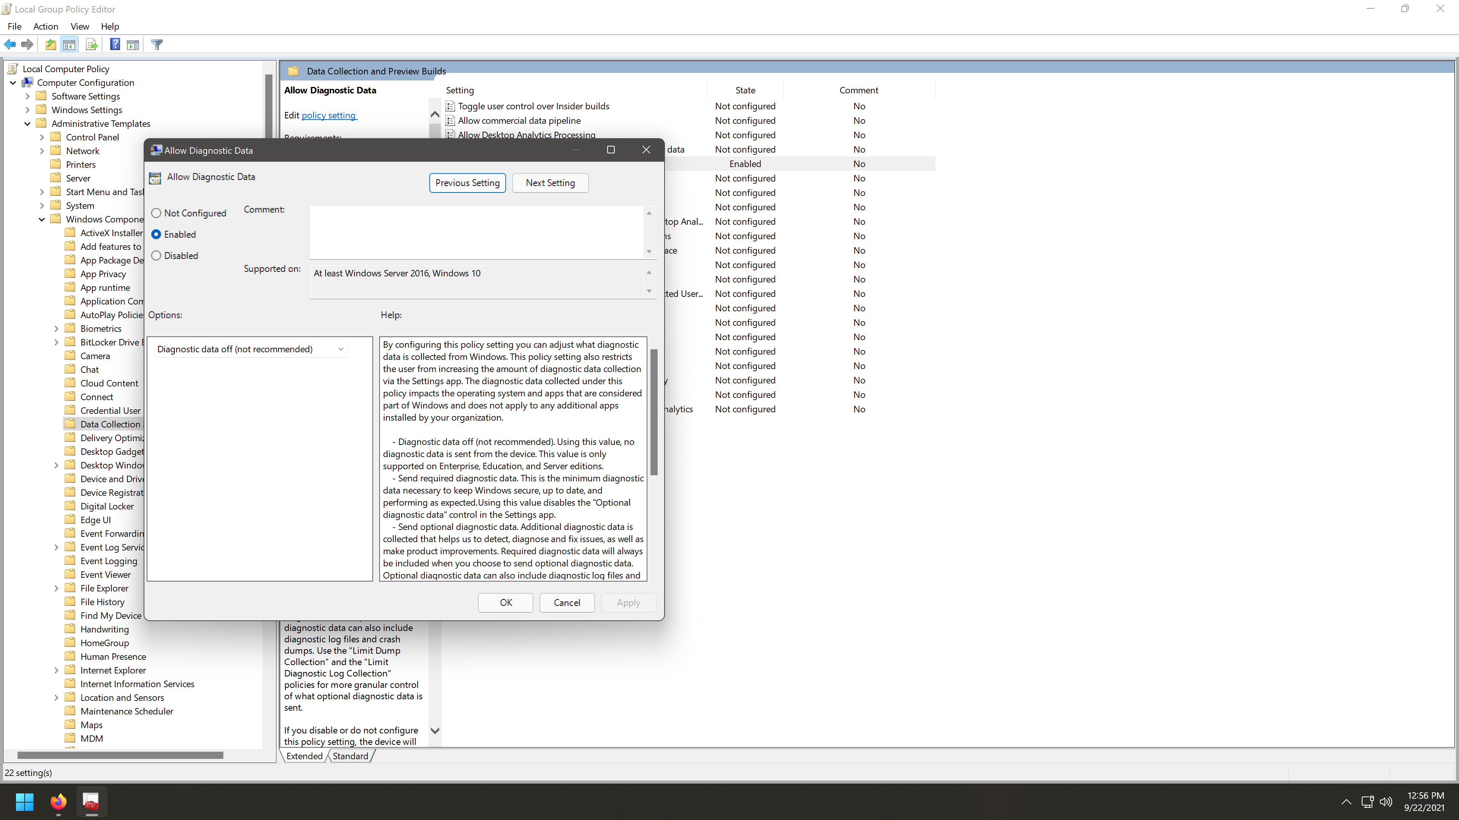Click the Allow commercial data pipeline policy icon

tap(450, 121)
